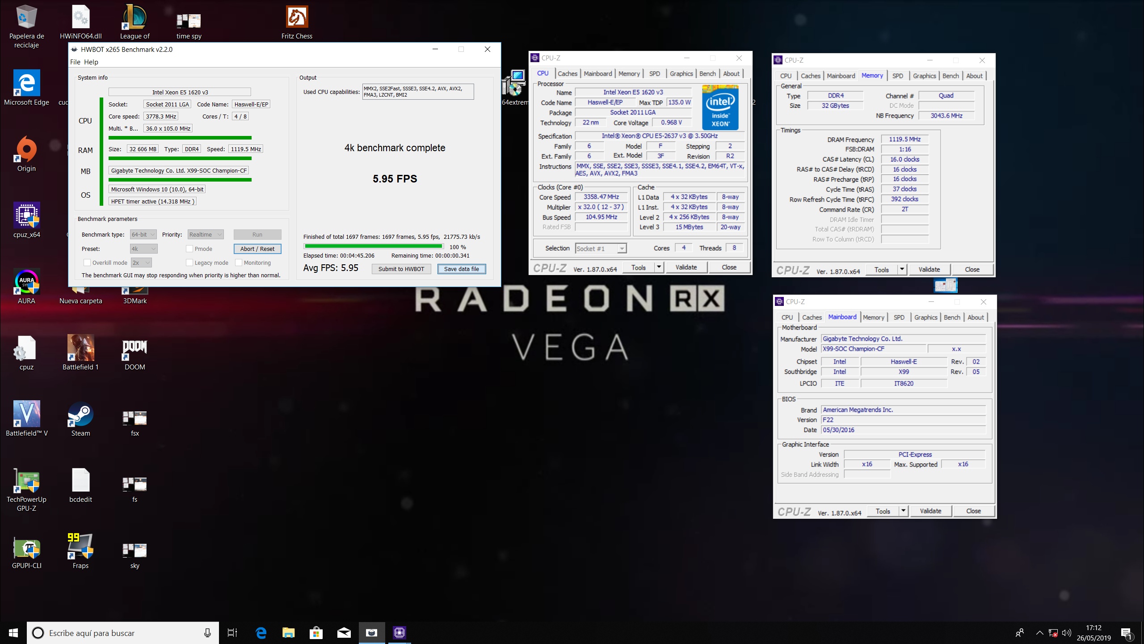Click the Abort / Reset button

click(257, 249)
